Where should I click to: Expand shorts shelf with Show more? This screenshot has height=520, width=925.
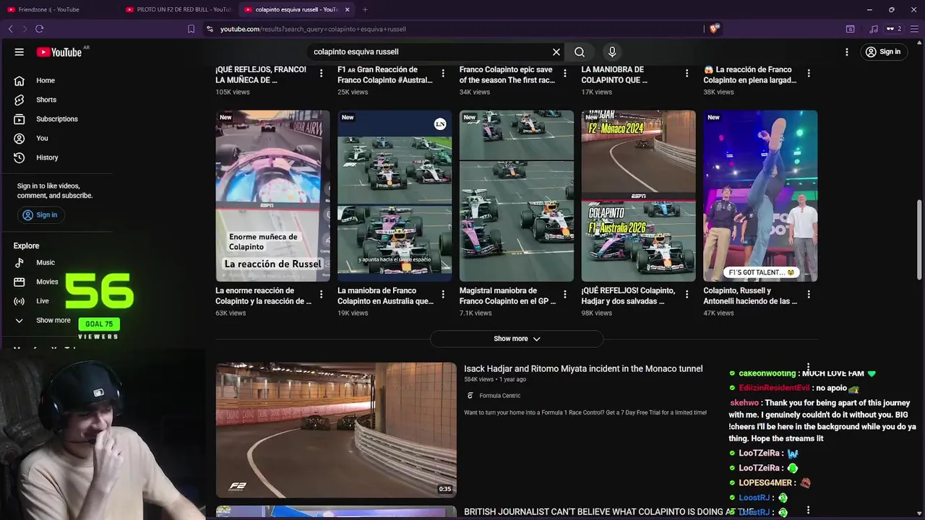click(517, 339)
